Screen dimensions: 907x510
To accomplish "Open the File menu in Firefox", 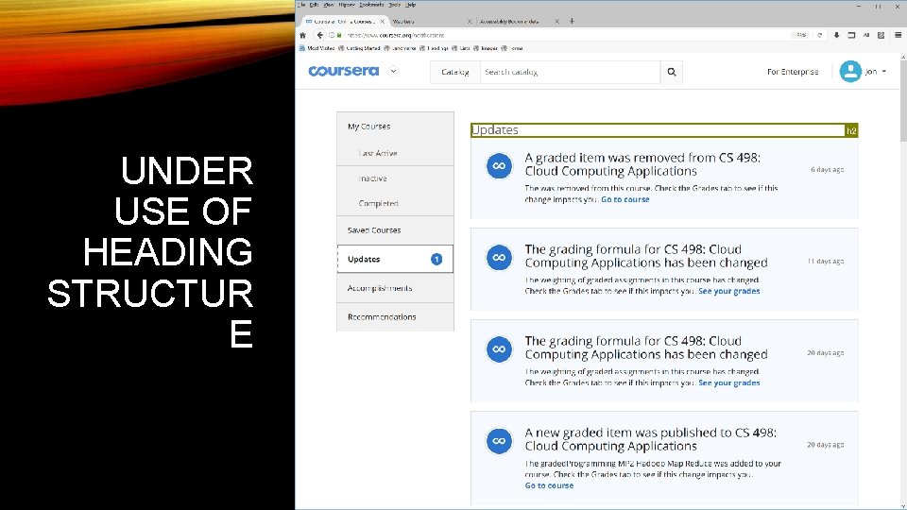I will pos(301,5).
